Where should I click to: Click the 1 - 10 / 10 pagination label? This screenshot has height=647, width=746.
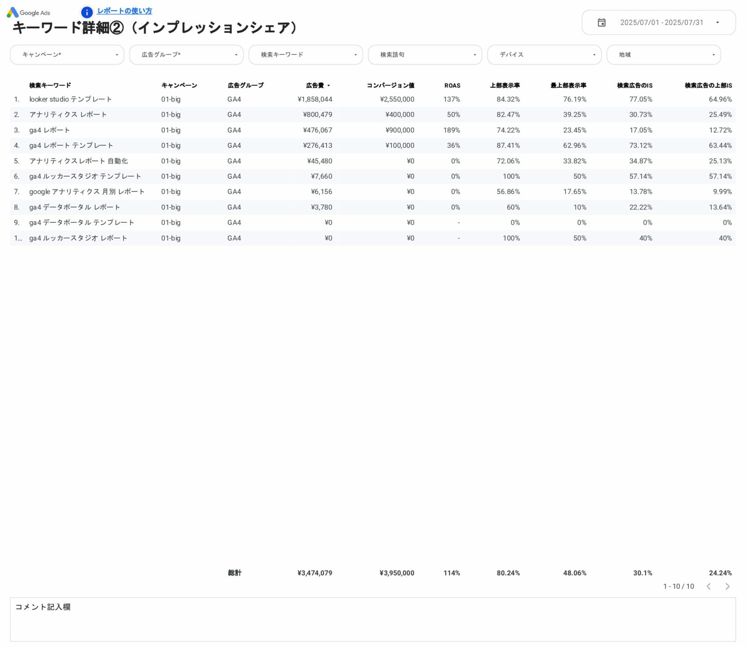[x=678, y=586]
